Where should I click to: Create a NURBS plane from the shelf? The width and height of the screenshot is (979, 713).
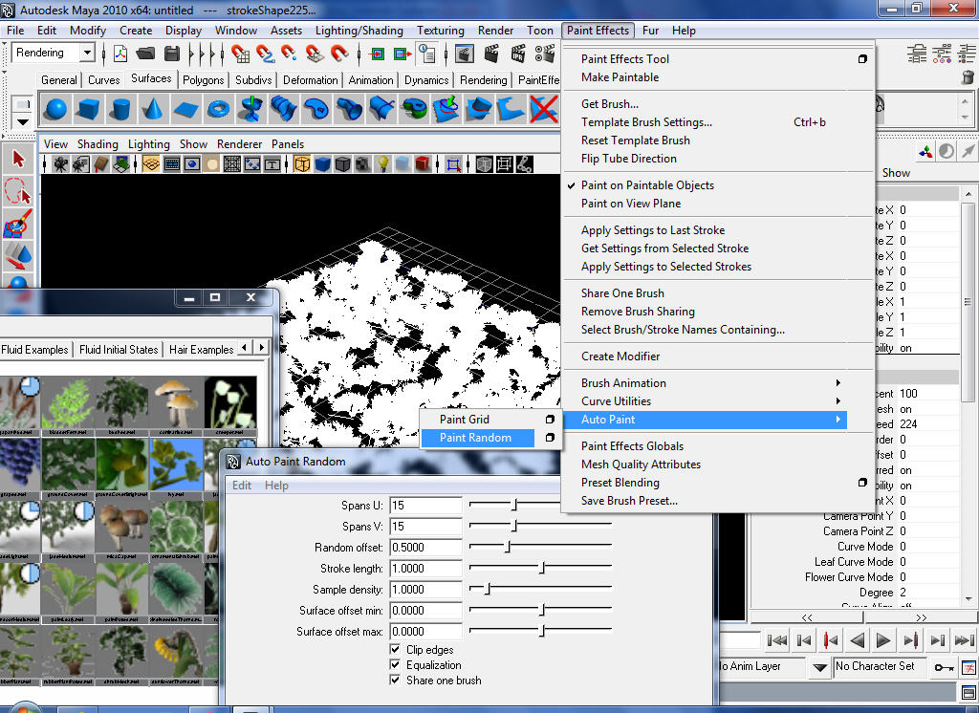[185, 110]
